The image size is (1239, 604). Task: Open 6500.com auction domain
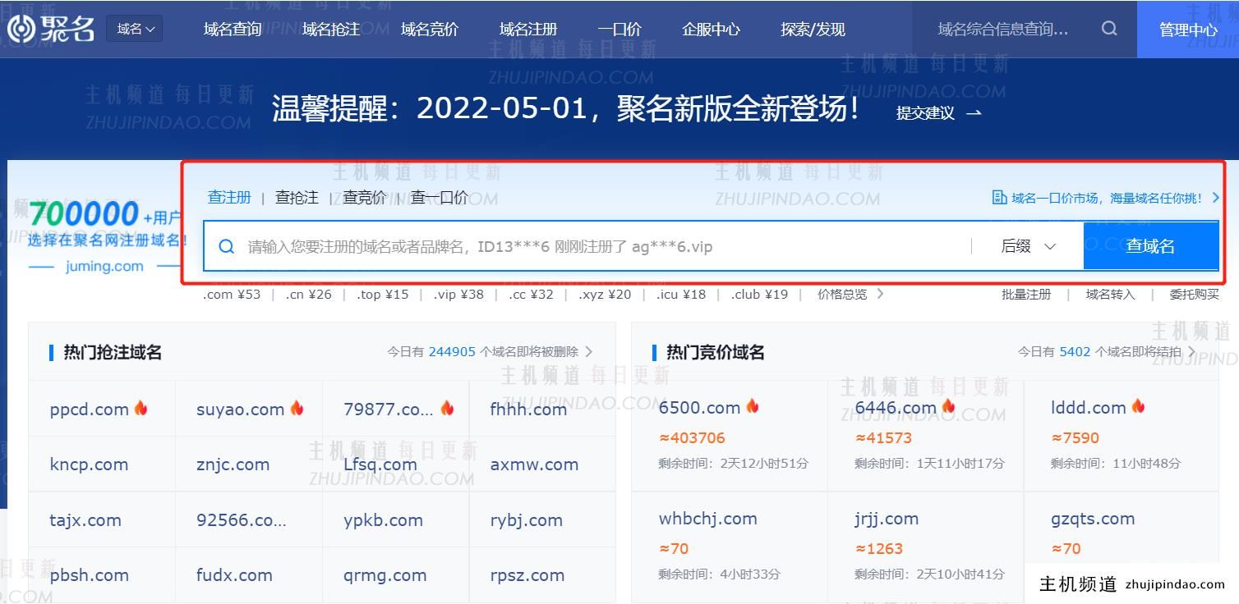(x=699, y=408)
